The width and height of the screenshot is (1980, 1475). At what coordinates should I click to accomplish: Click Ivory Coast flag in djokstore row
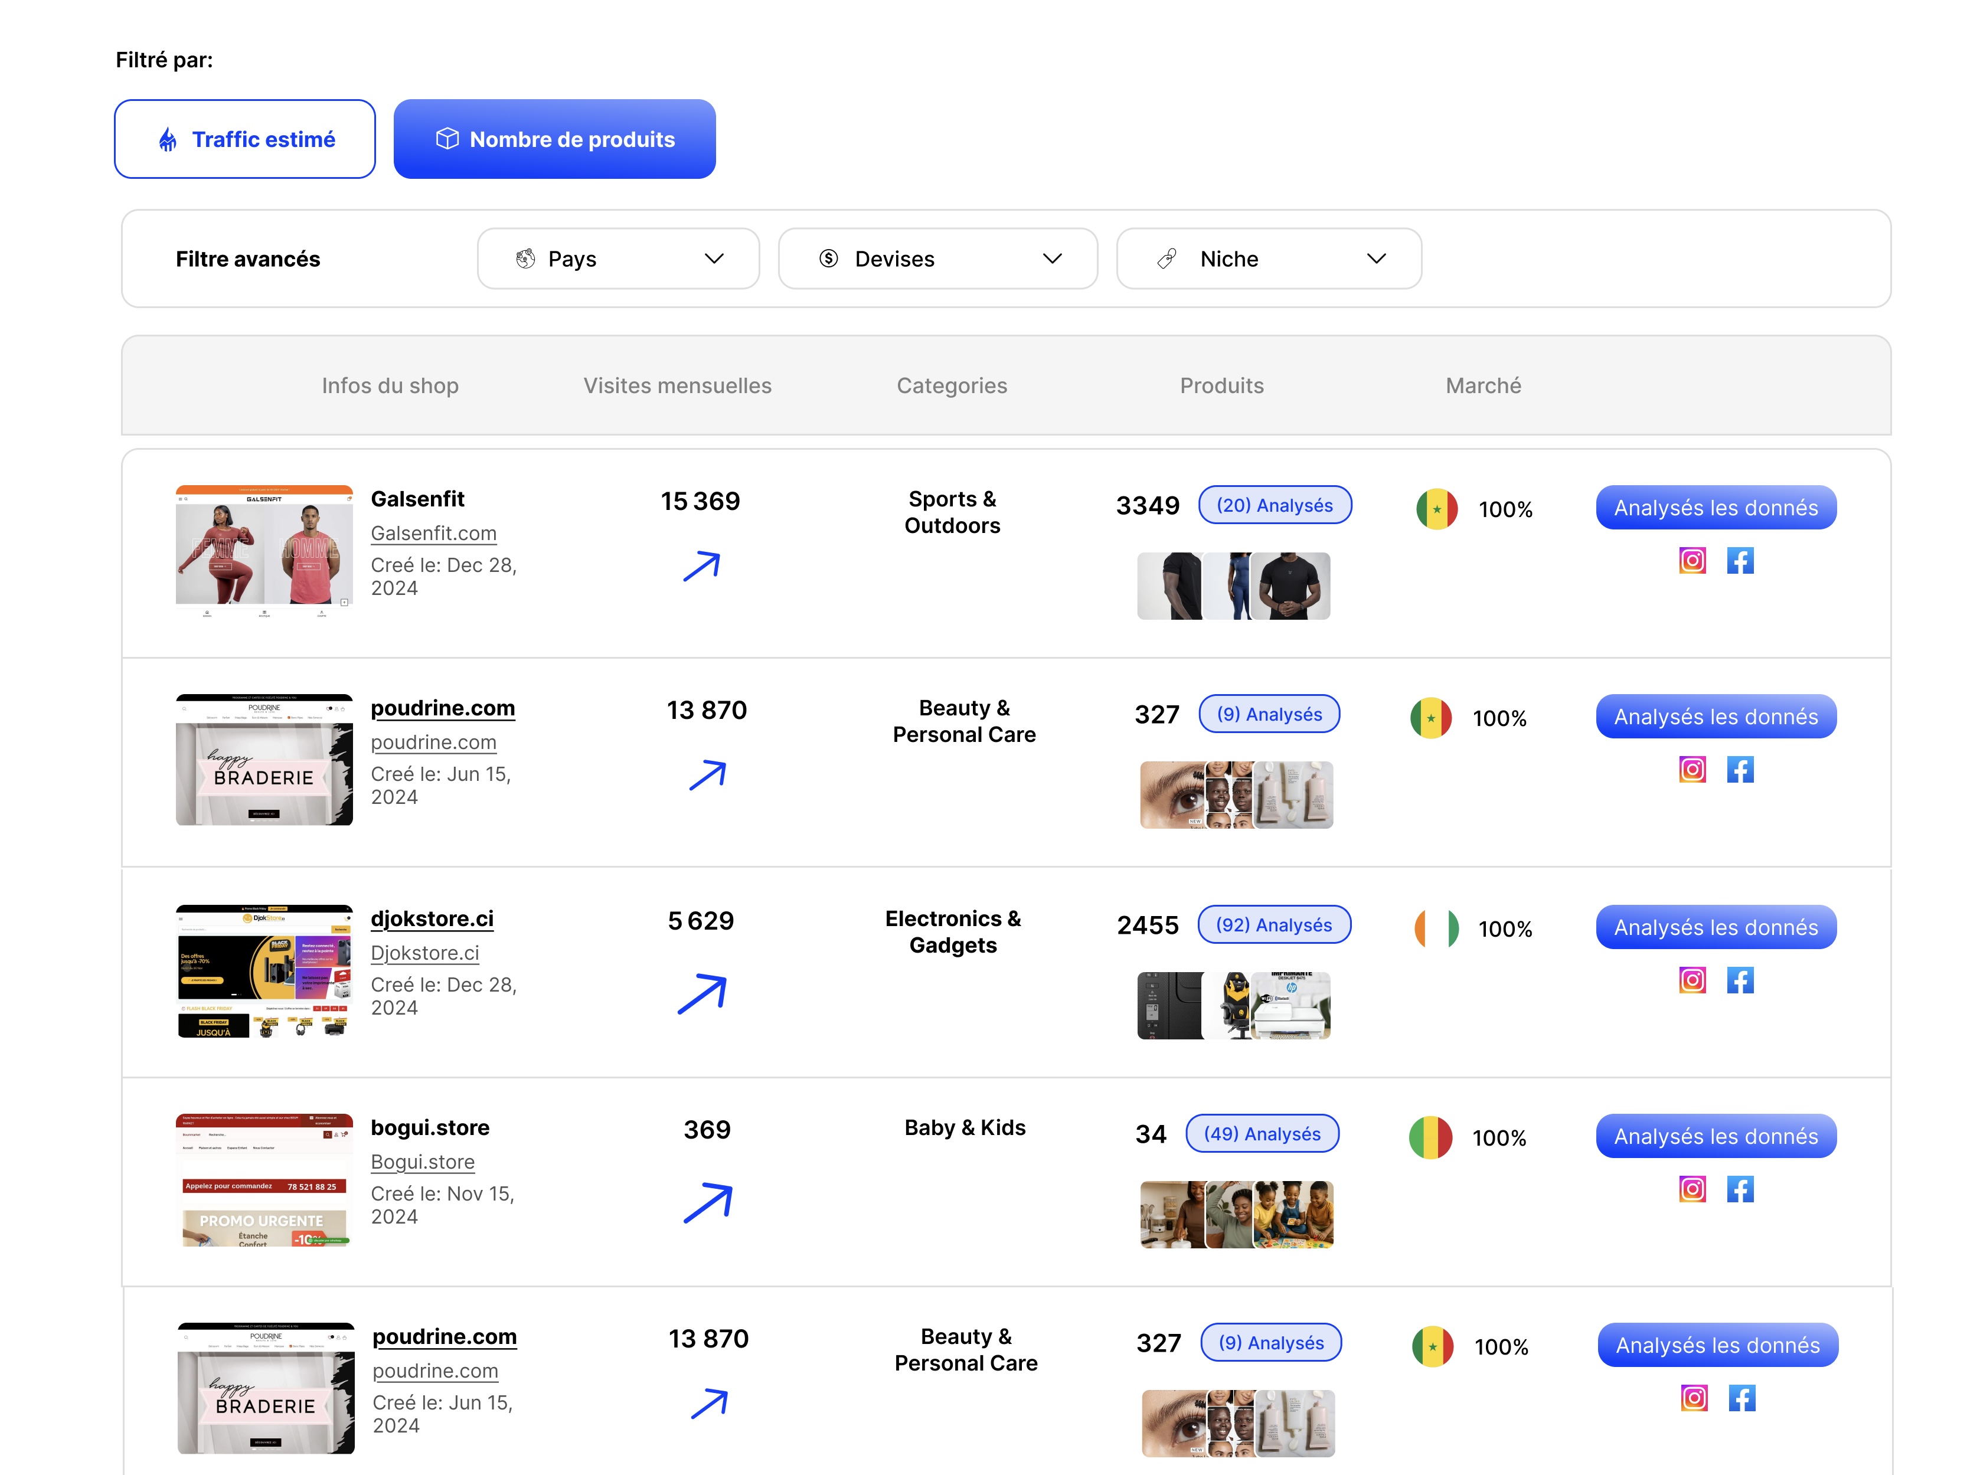tap(1436, 928)
